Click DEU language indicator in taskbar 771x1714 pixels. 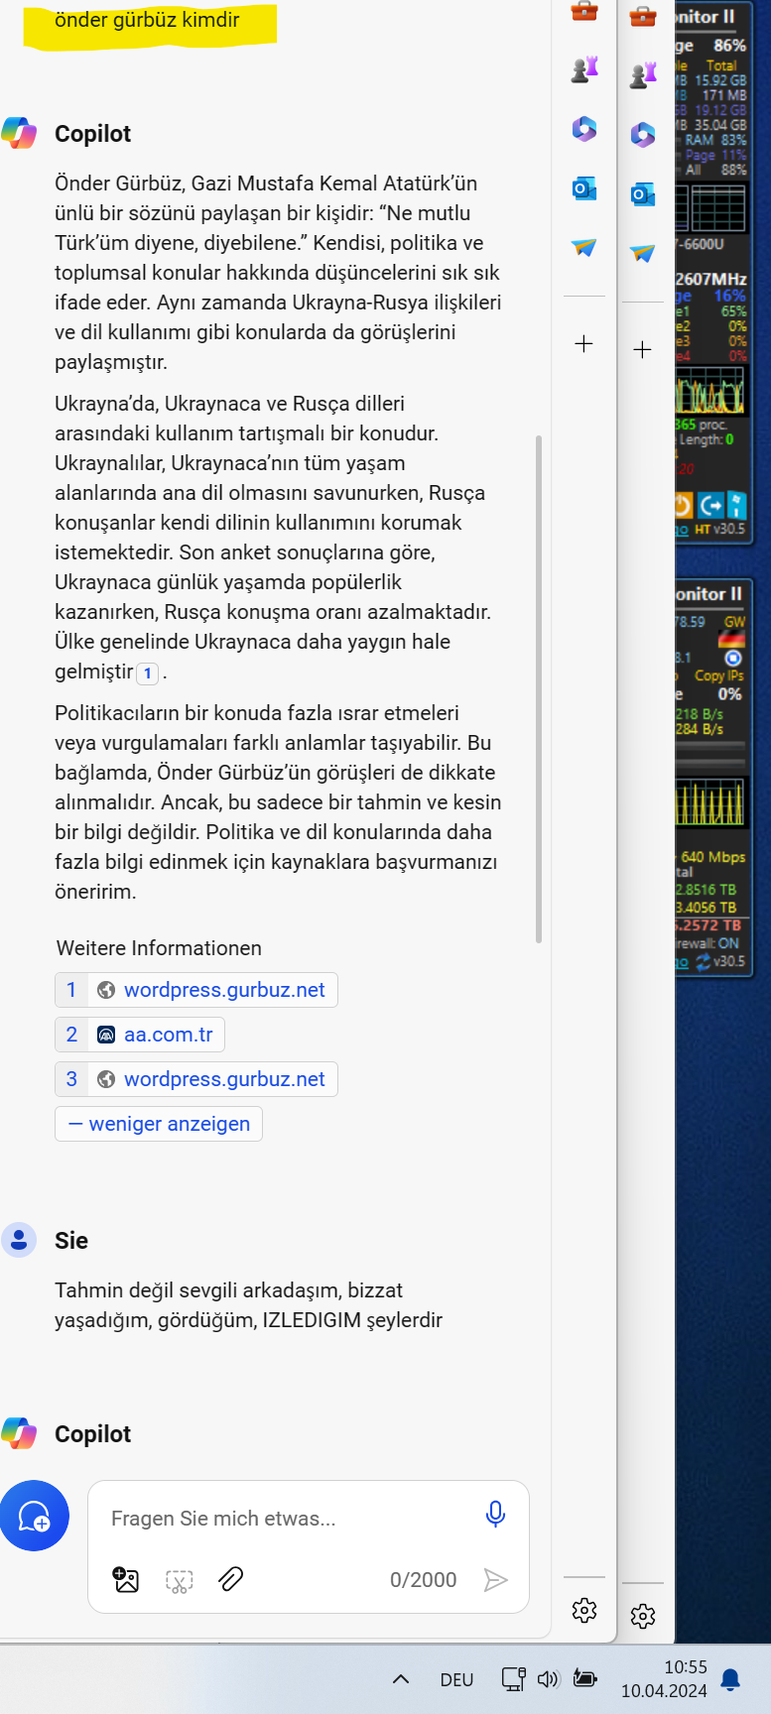456,1679
